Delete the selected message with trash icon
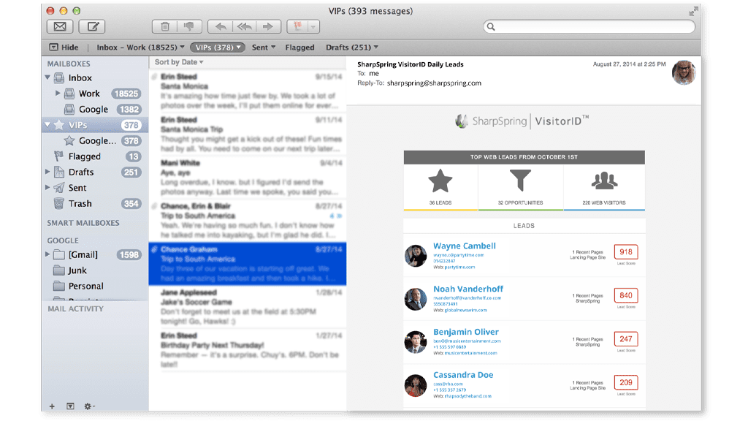 point(164,27)
